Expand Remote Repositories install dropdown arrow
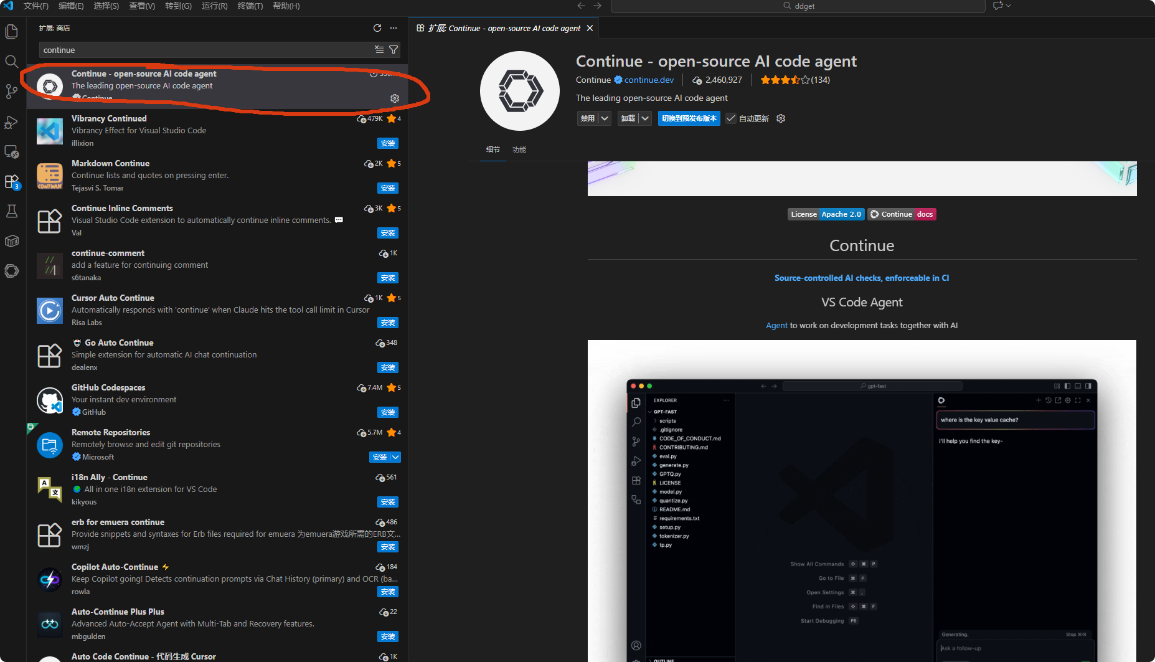Screen dimensions: 1155x662 click(396, 457)
